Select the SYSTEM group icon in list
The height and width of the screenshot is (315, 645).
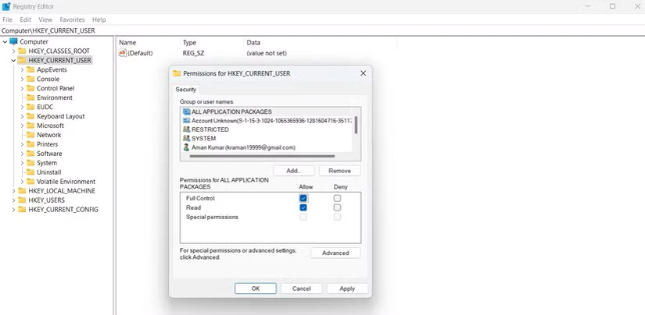coord(186,138)
